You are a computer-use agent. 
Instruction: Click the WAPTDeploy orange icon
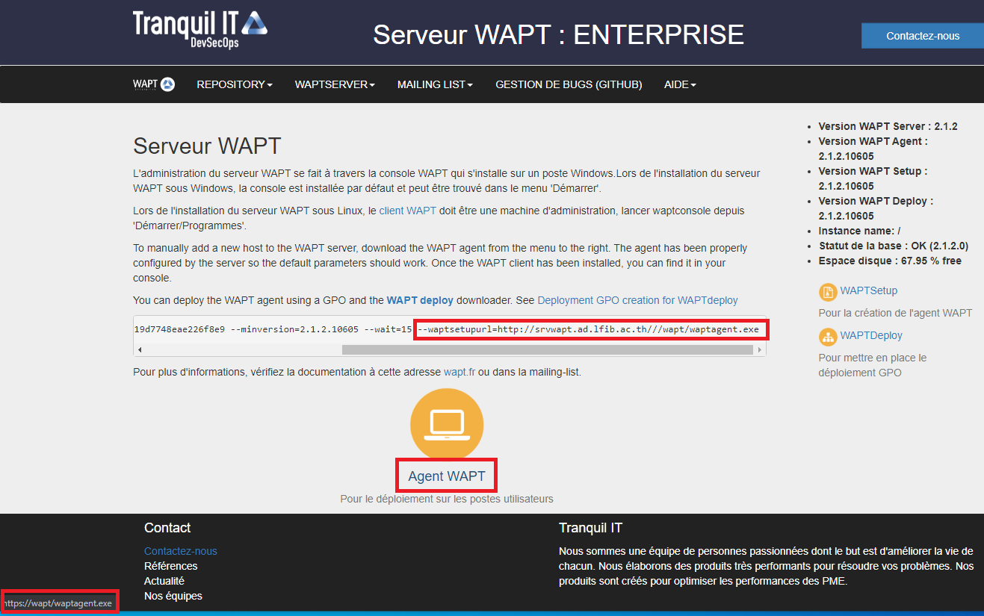827,336
